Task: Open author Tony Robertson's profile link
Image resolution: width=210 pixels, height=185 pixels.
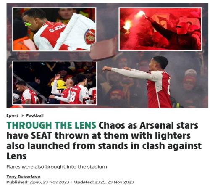Action: point(24,177)
